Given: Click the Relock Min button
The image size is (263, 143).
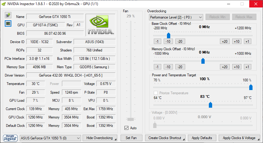Looking at the screenshot, I should 218,17.
